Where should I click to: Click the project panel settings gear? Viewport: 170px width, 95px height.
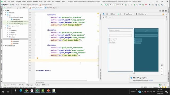click(24, 8)
